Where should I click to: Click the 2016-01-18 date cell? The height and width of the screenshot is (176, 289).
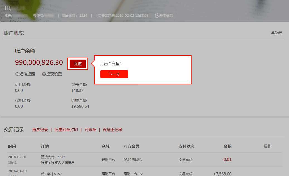pos(17,171)
